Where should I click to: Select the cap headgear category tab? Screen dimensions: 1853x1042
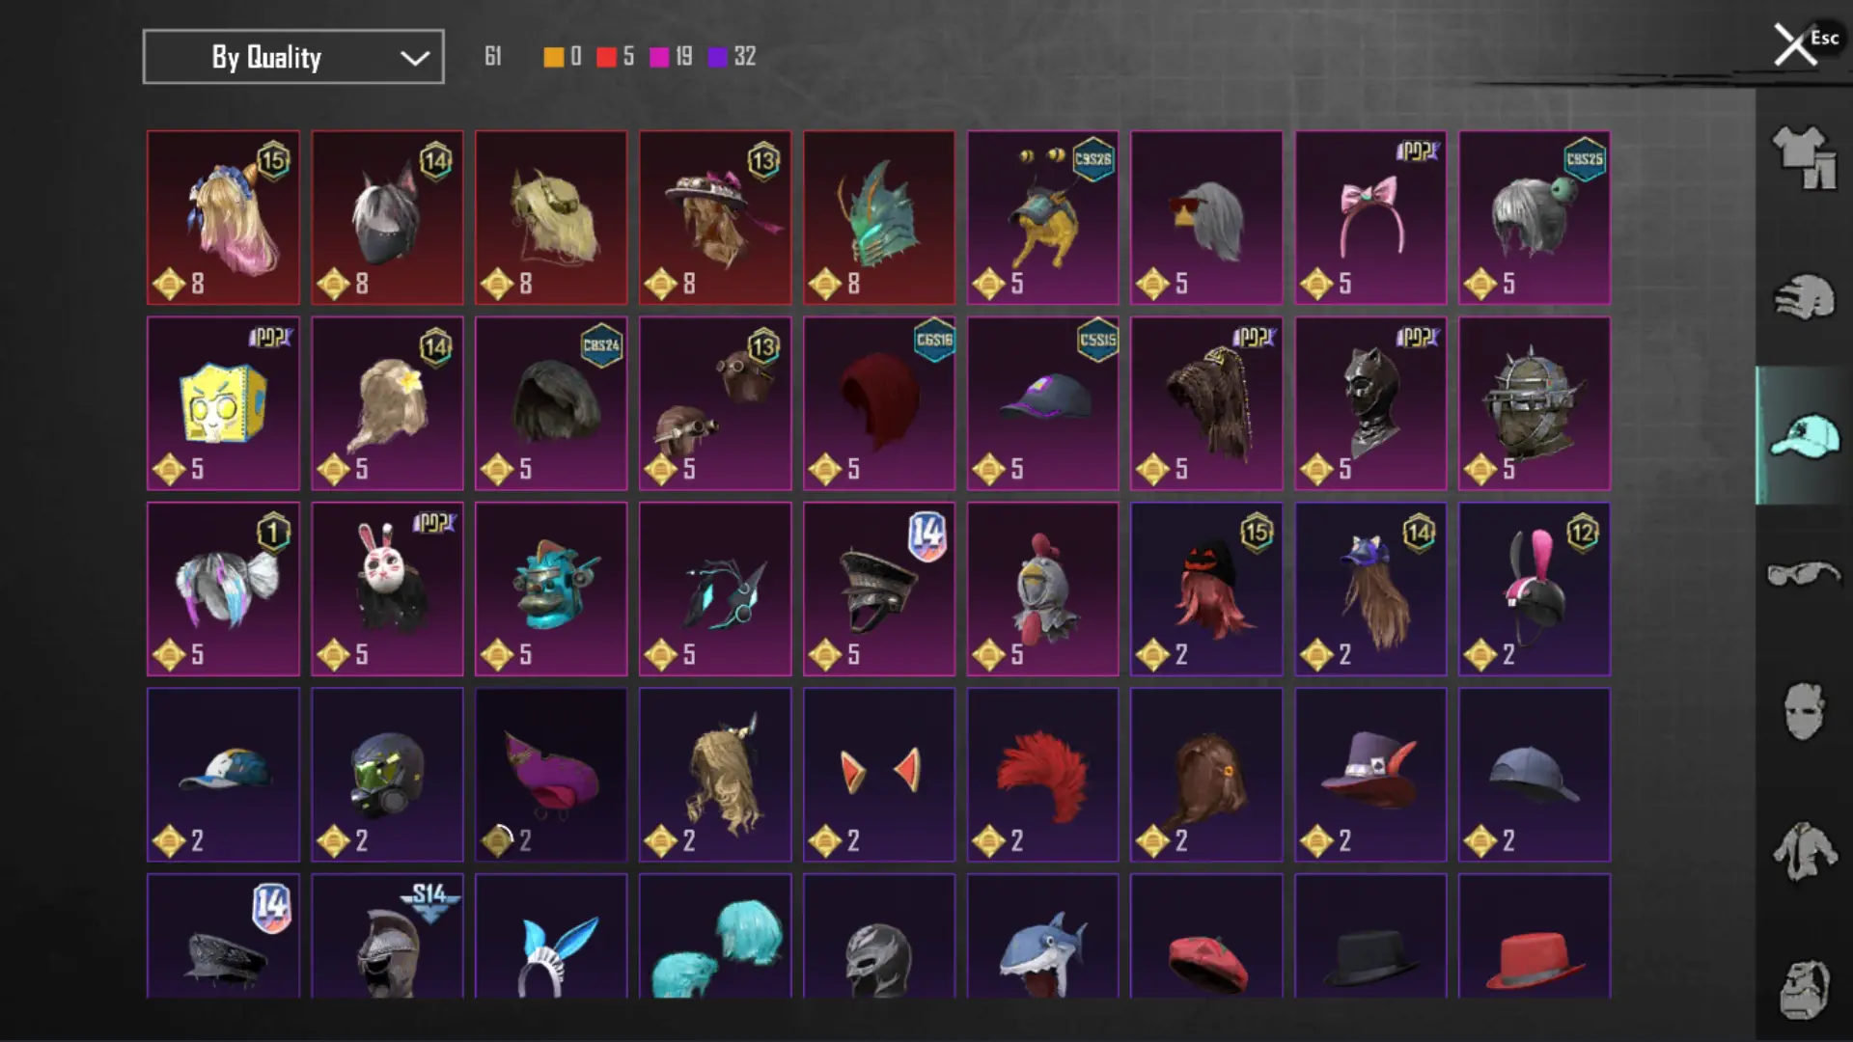[1804, 436]
